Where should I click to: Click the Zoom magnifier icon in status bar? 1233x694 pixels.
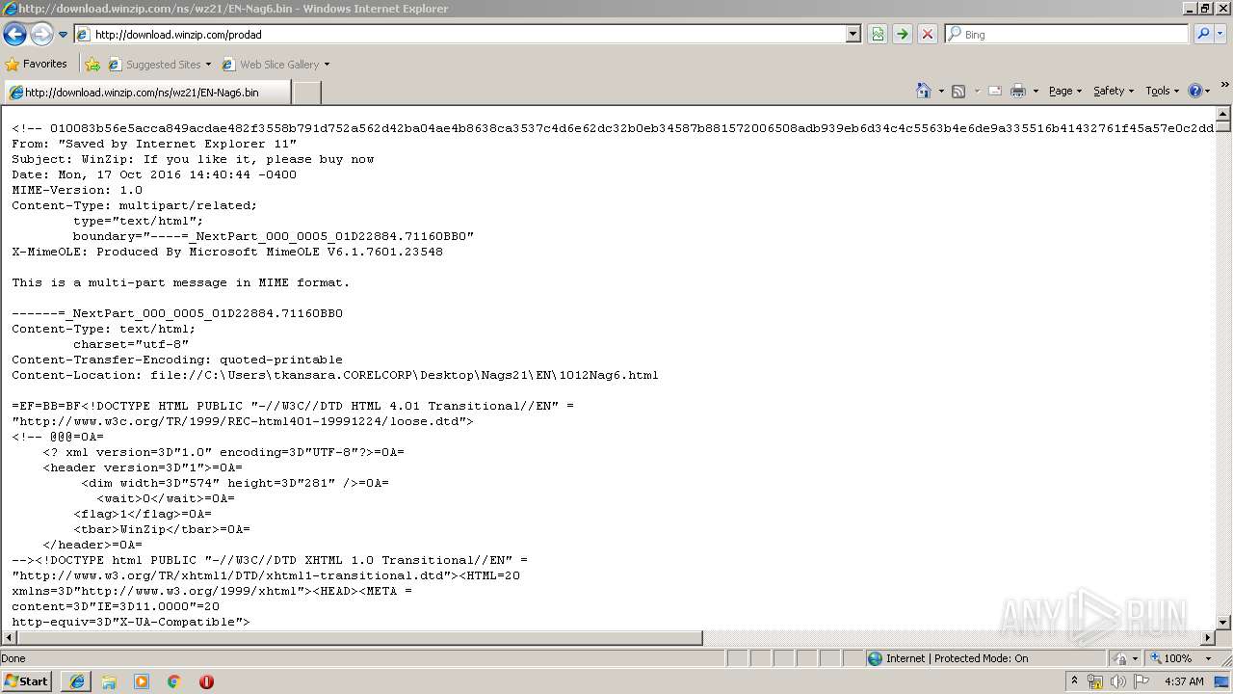tap(1155, 658)
